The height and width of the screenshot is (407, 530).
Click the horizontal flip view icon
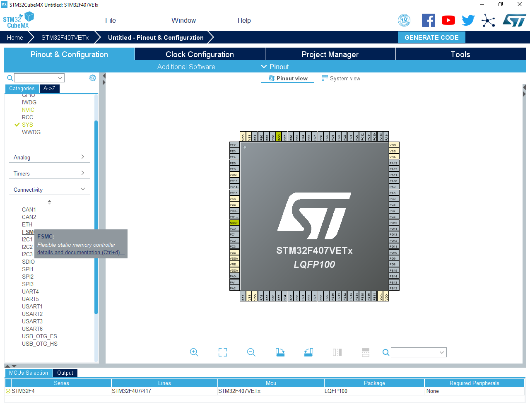pos(337,352)
